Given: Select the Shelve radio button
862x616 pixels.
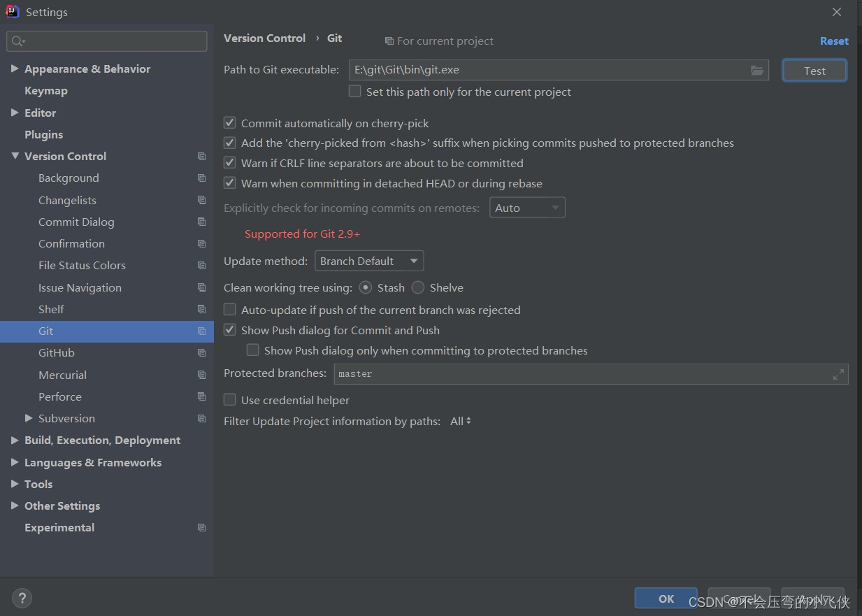Looking at the screenshot, I should point(418,287).
